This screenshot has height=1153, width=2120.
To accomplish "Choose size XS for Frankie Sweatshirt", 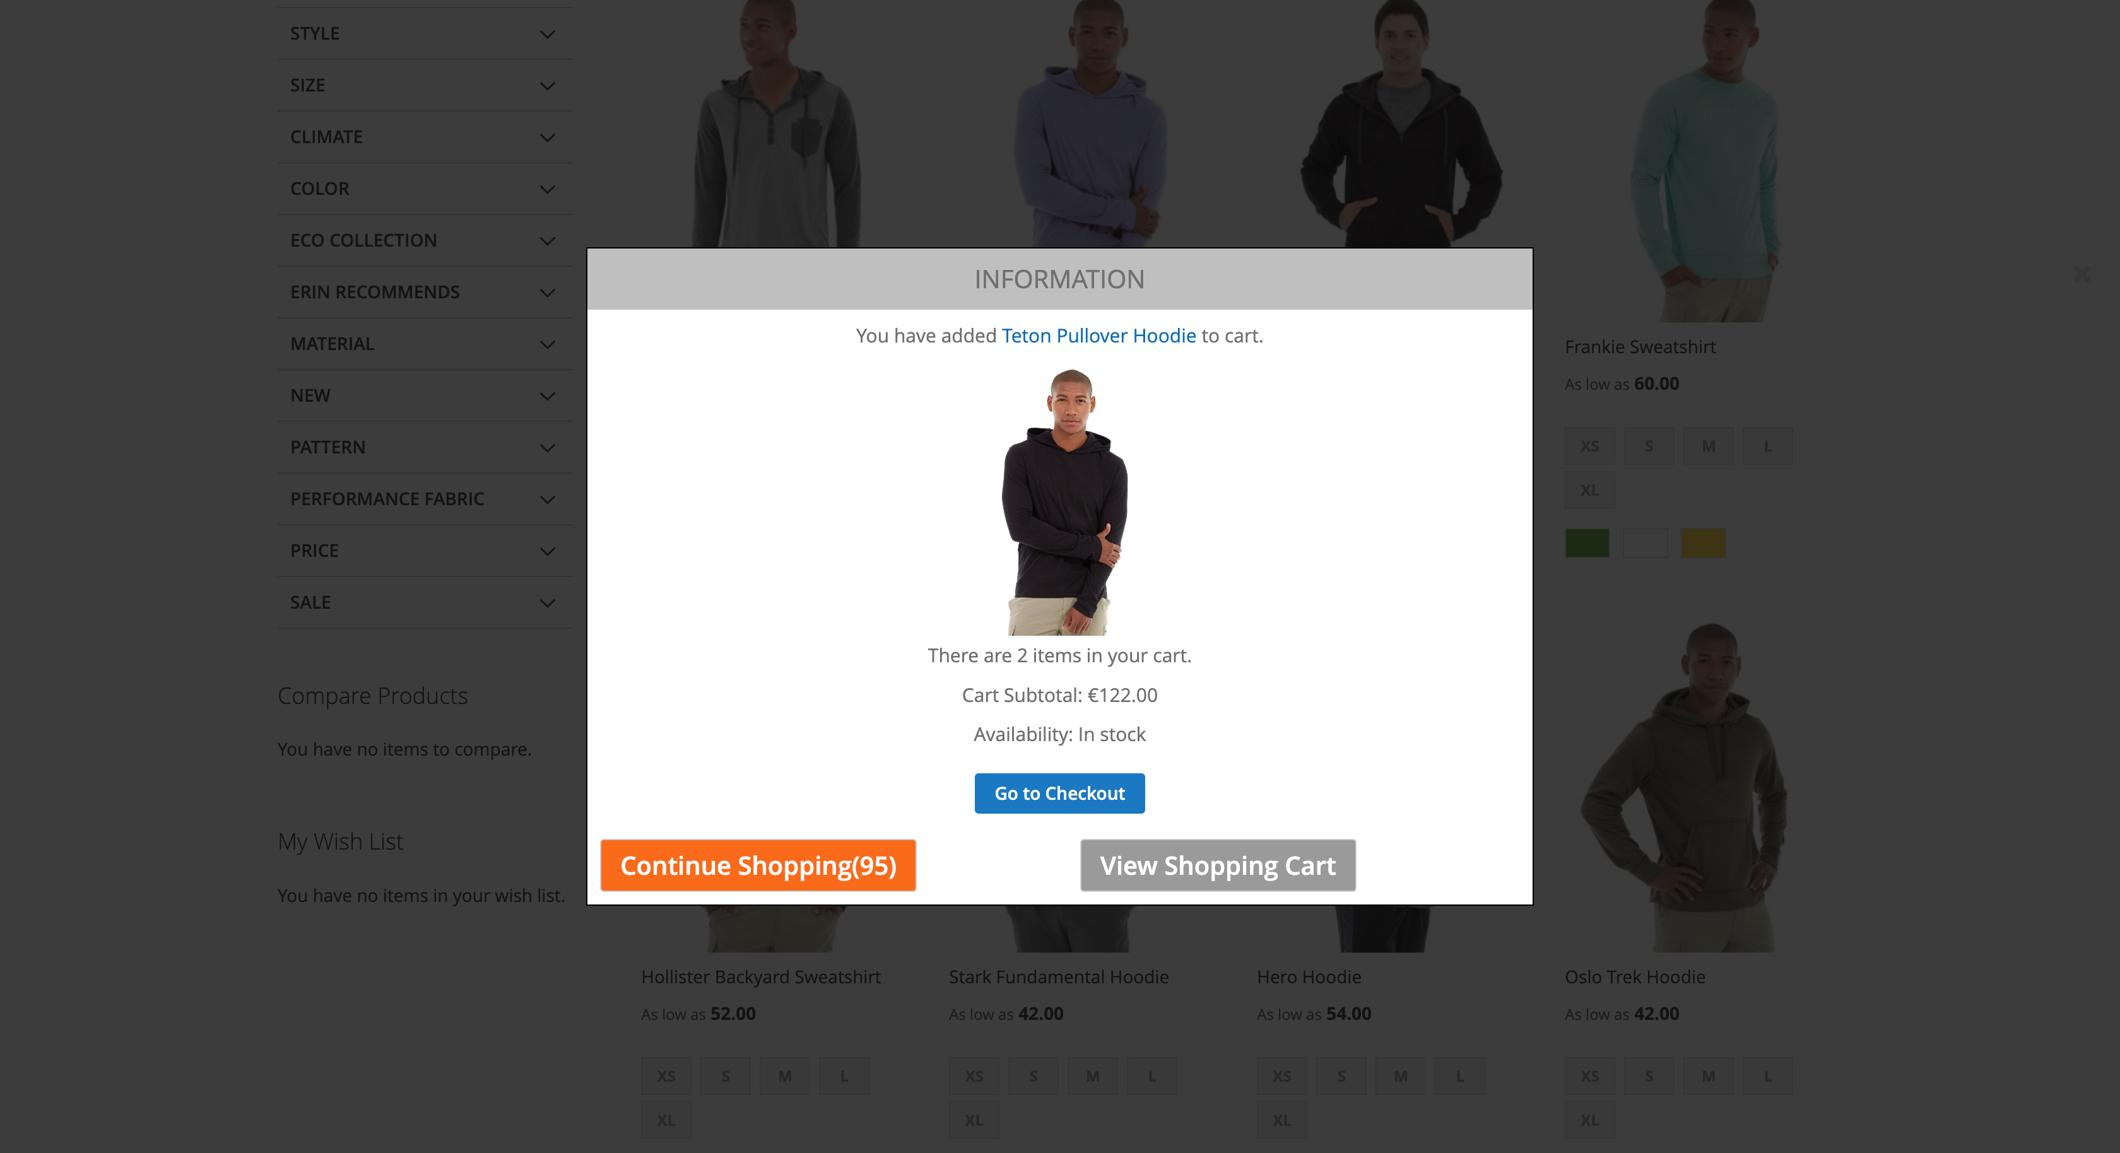I will point(1589,446).
